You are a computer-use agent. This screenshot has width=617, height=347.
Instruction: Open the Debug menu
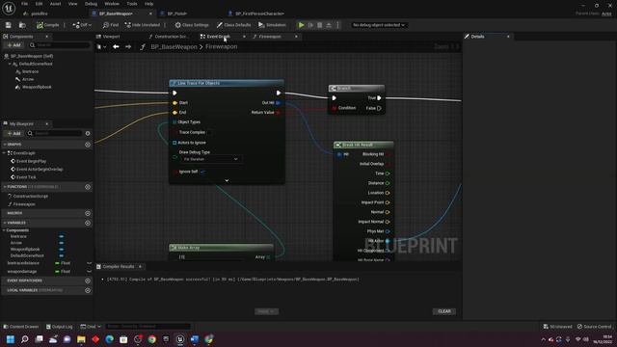click(91, 4)
